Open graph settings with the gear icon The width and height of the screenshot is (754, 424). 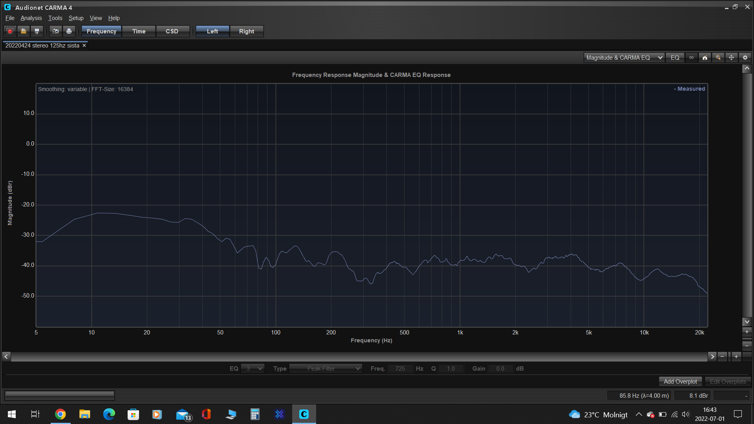click(745, 58)
